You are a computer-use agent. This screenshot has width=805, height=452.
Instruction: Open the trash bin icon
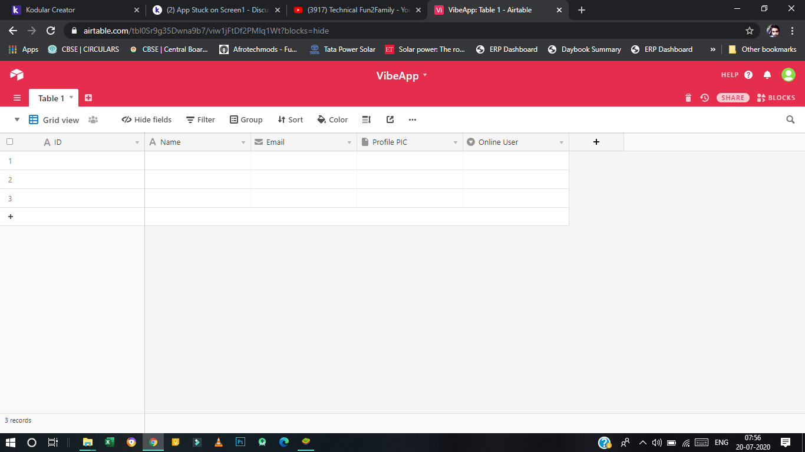pos(688,98)
